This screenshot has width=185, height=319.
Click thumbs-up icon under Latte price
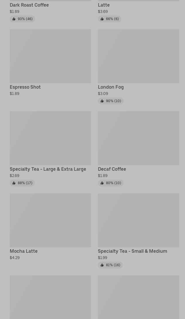102,19
